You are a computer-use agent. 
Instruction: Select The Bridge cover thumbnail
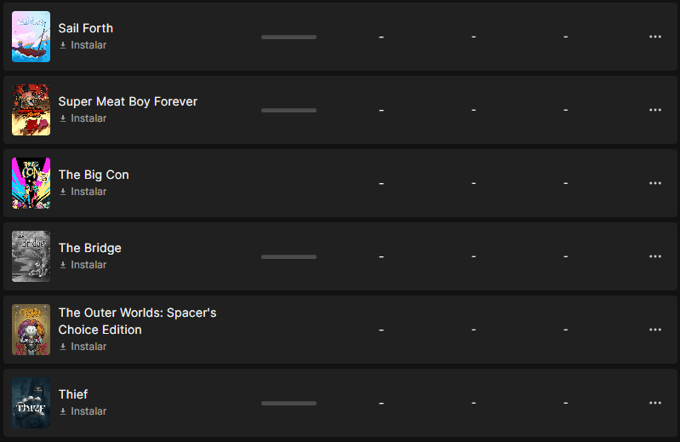[x=31, y=256]
